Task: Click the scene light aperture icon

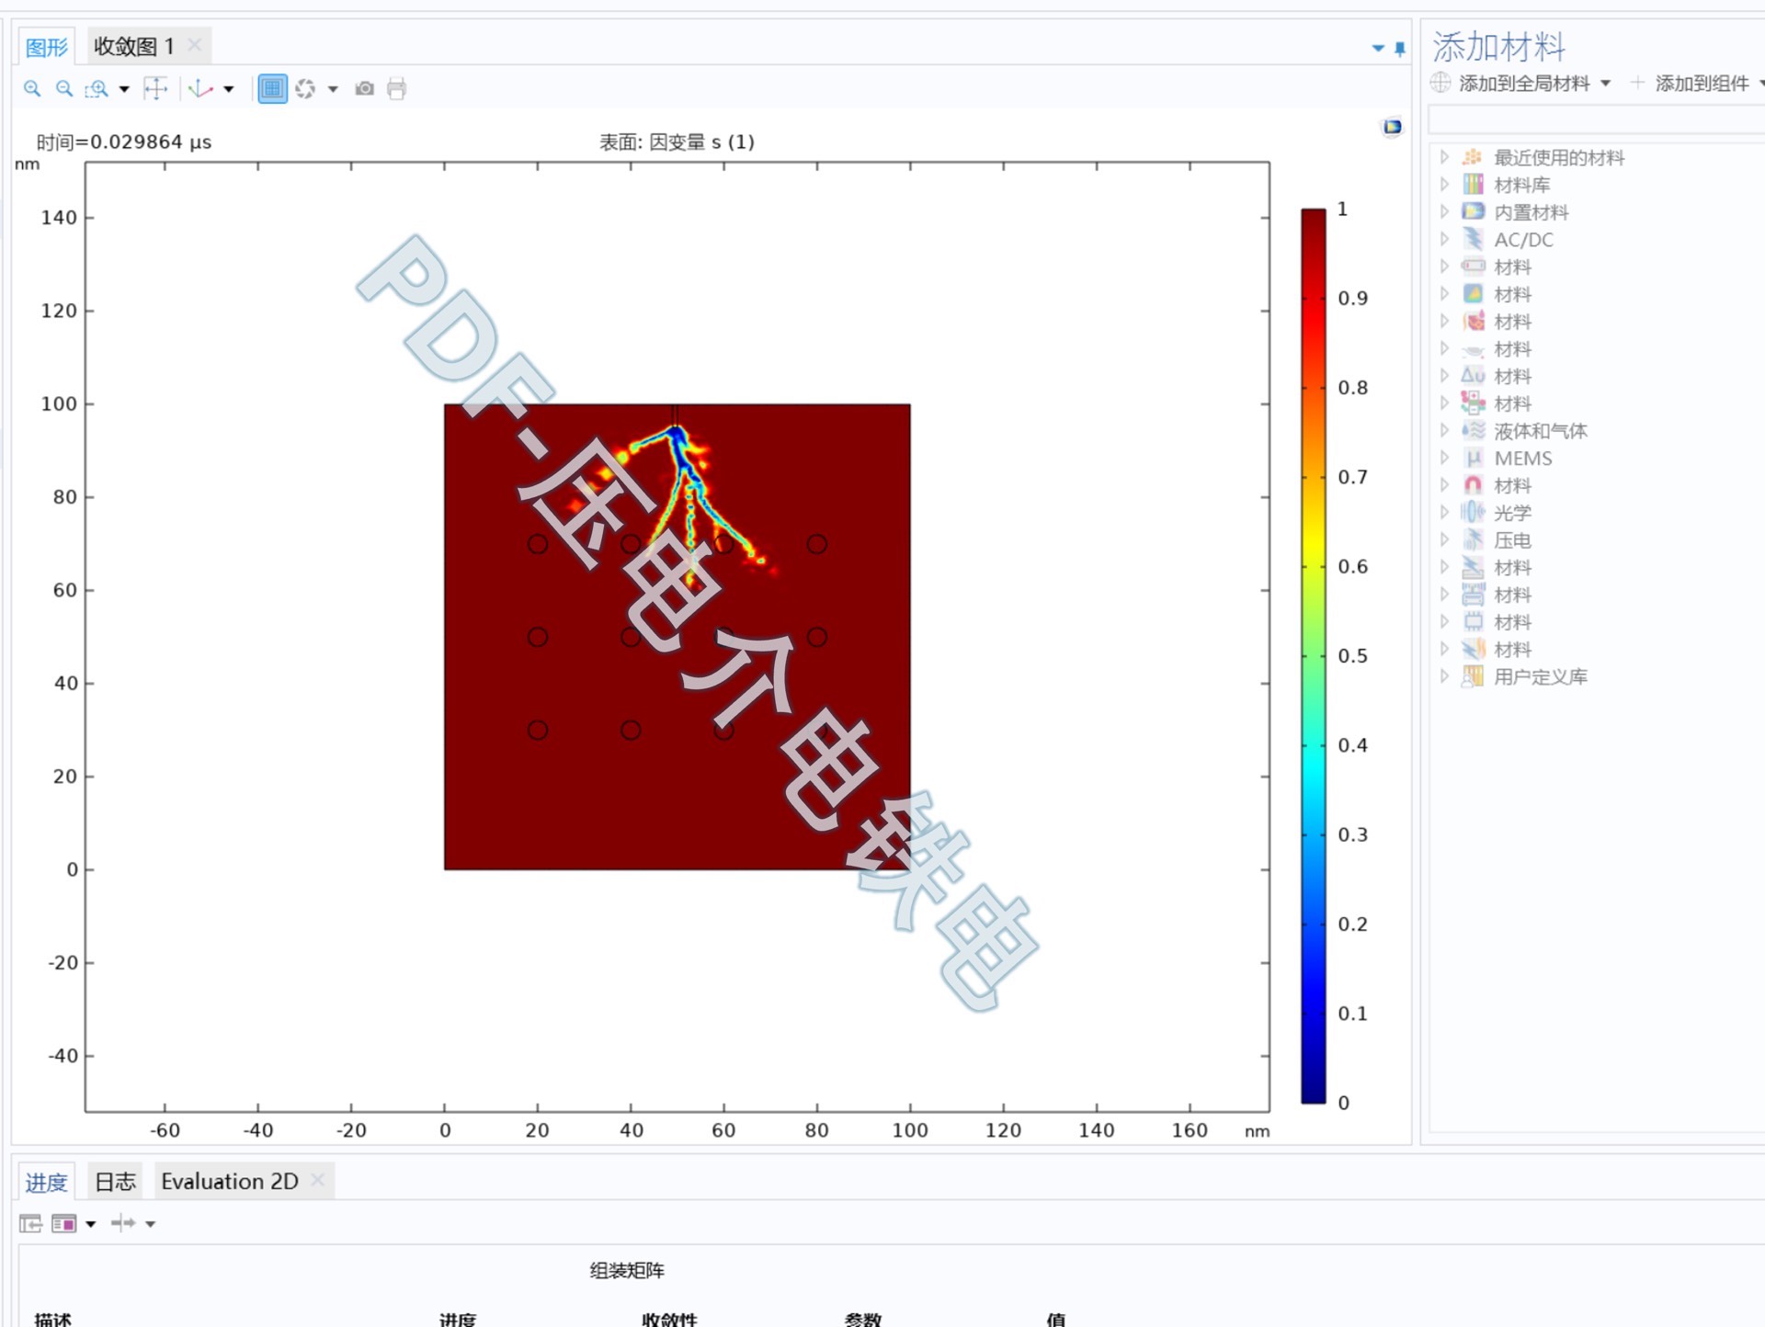Action: [305, 89]
